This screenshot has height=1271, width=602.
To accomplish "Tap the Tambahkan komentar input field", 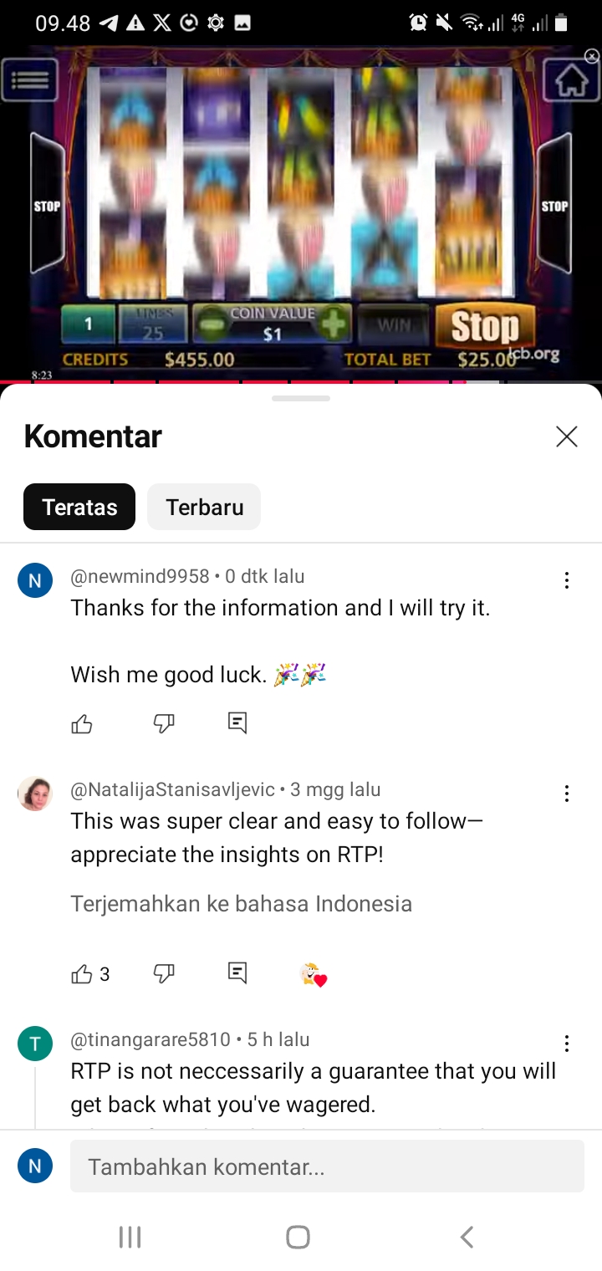I will [x=327, y=1166].
